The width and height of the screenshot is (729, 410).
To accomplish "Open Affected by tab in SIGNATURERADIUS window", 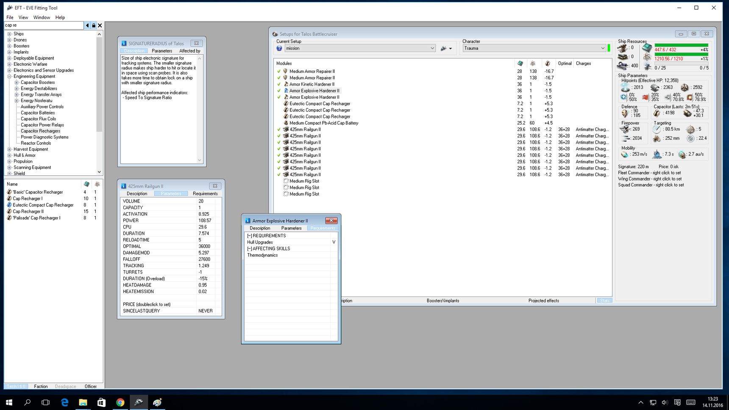I will pyautogui.click(x=190, y=51).
